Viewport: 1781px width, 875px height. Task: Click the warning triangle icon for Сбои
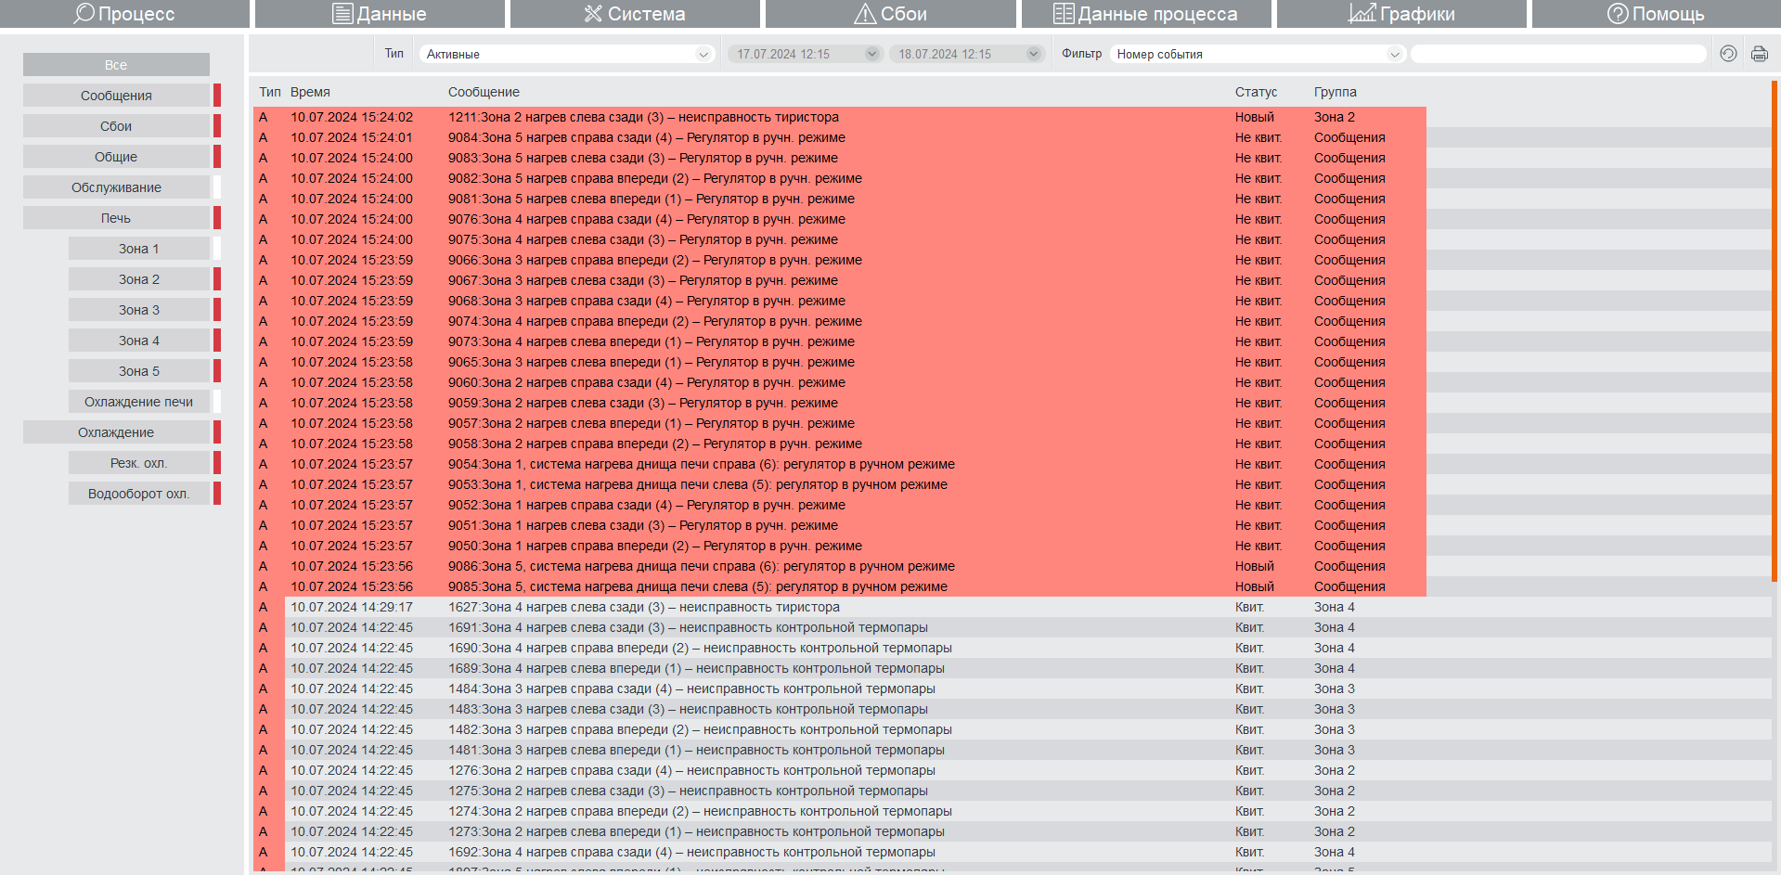point(864,13)
